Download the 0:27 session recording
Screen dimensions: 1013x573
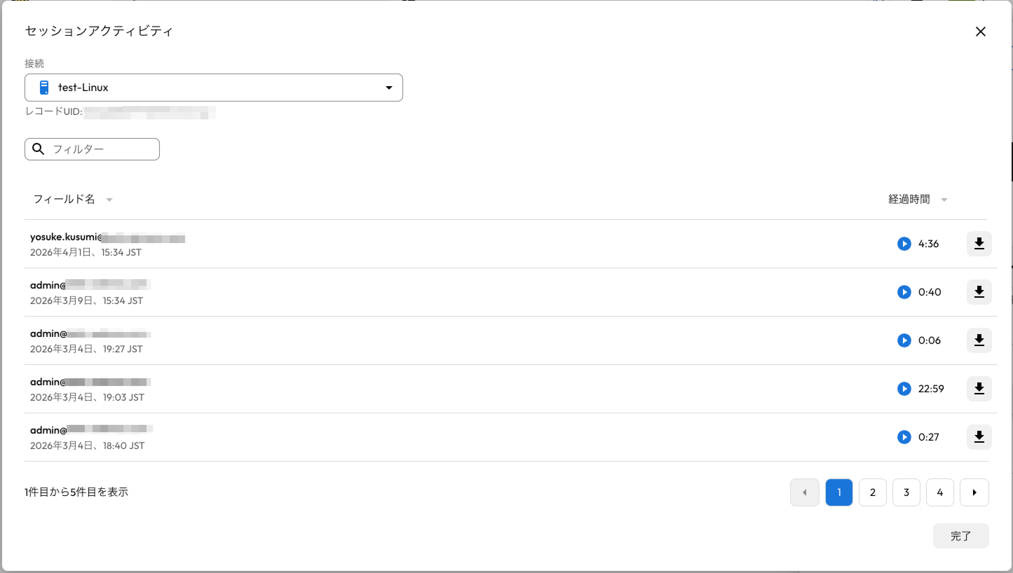[979, 437]
